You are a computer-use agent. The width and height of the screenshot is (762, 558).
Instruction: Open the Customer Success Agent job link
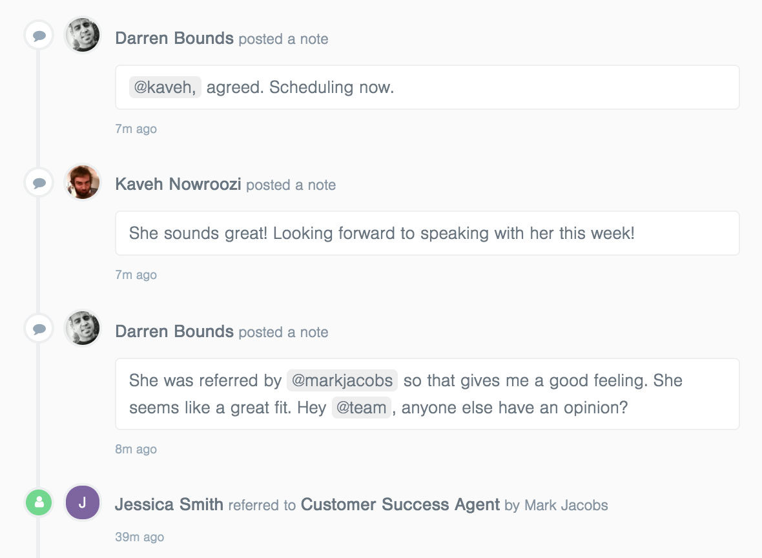(400, 504)
